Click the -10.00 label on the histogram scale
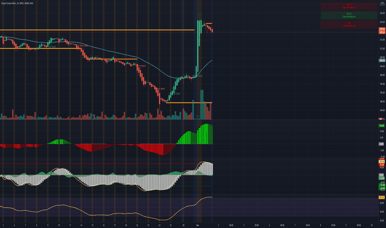Screen dimensions: 386x228 [x=382, y=157]
